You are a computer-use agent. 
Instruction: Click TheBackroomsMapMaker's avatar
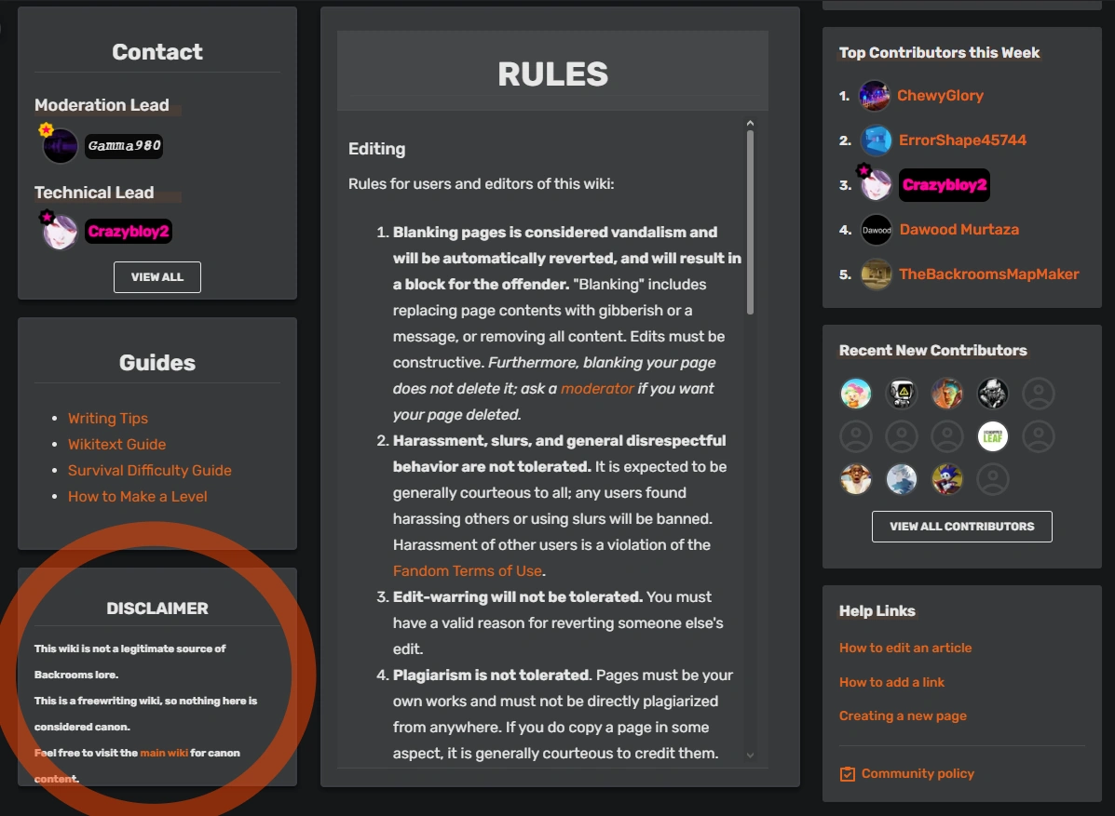876,274
